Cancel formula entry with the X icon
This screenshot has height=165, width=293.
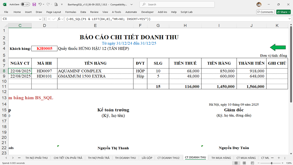point(49,19)
